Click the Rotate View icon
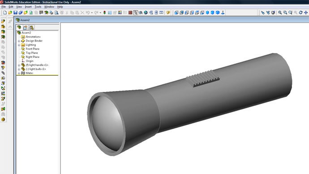Viewport: 309px width, 174px height. 300,13
